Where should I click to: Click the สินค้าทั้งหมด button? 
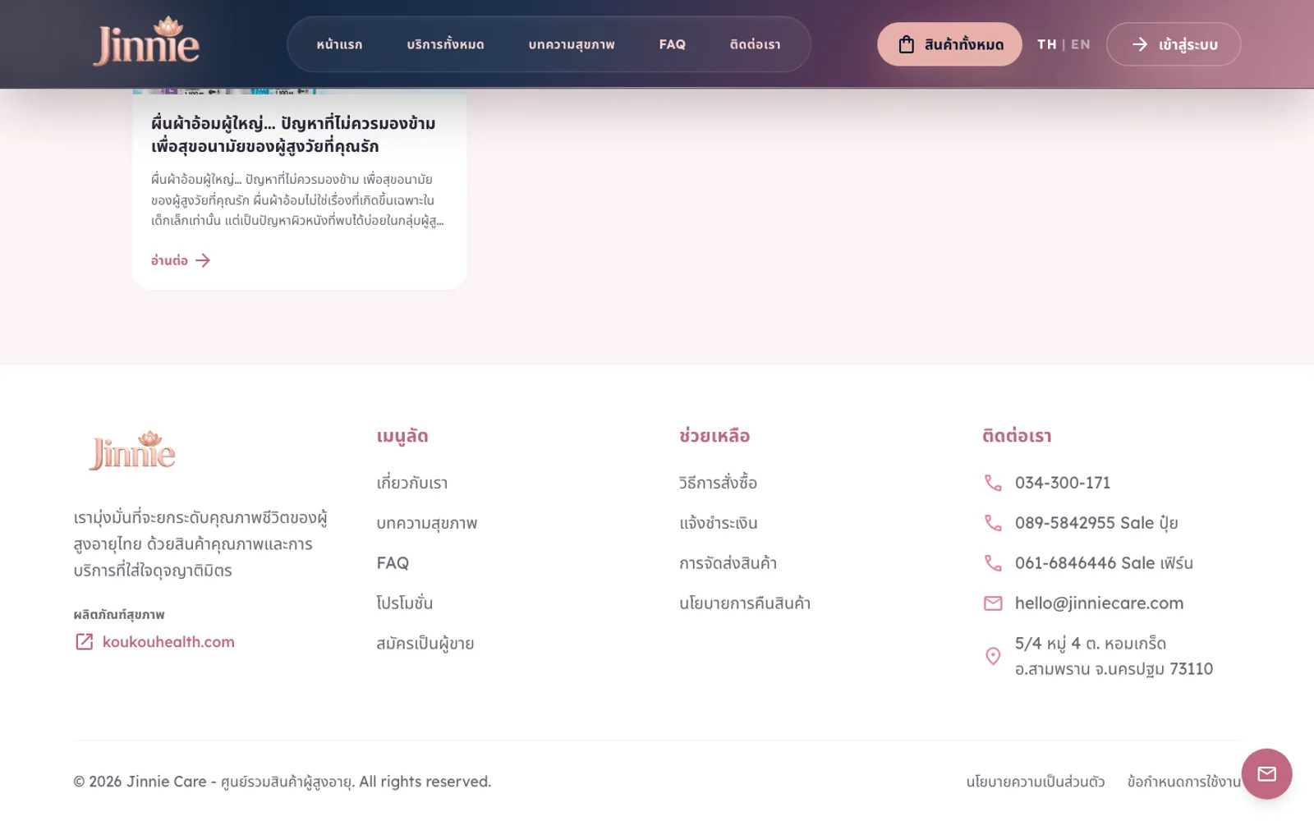tap(949, 44)
